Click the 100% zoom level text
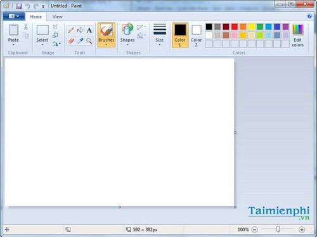This screenshot has width=317, height=237. (243, 229)
